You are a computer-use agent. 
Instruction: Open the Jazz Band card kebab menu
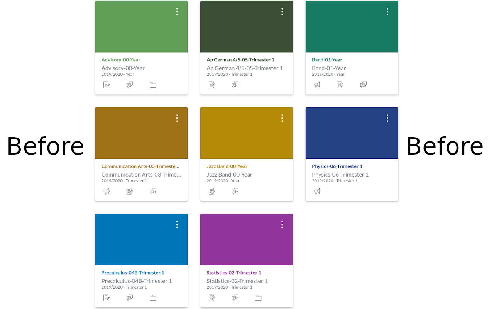(282, 118)
